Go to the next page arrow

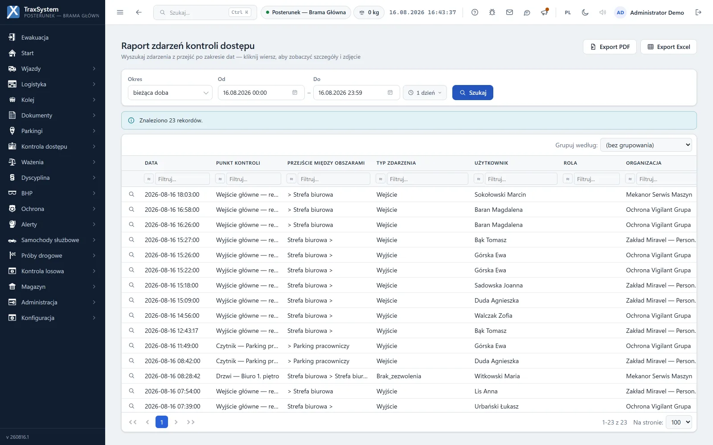176,422
